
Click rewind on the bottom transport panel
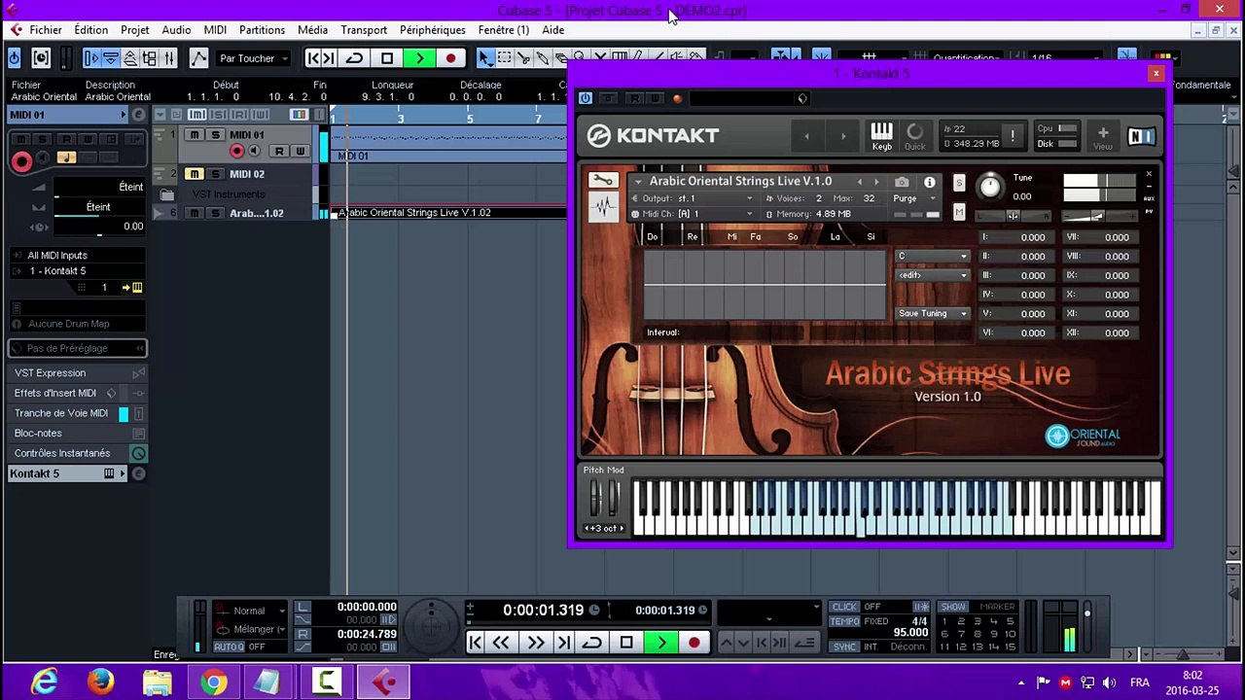[x=501, y=642]
